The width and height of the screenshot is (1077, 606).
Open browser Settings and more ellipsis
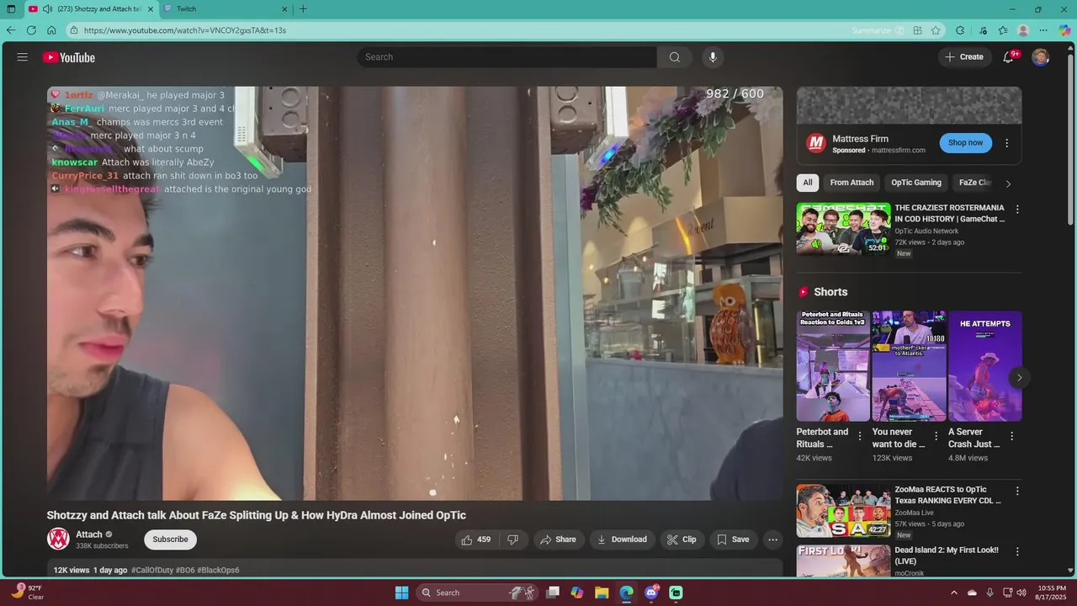point(1043,30)
